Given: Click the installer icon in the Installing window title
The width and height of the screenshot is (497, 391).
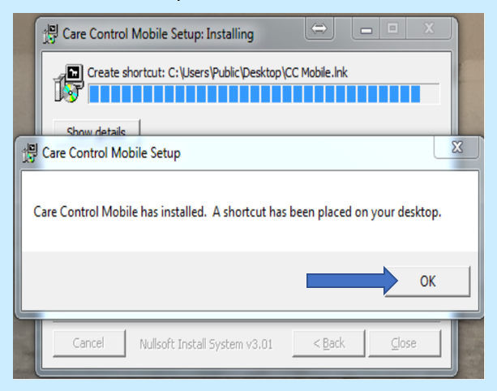Looking at the screenshot, I should pyautogui.click(x=50, y=34).
